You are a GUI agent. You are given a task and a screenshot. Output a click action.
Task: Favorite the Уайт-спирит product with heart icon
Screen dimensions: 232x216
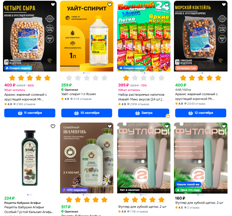click(x=110, y=4)
